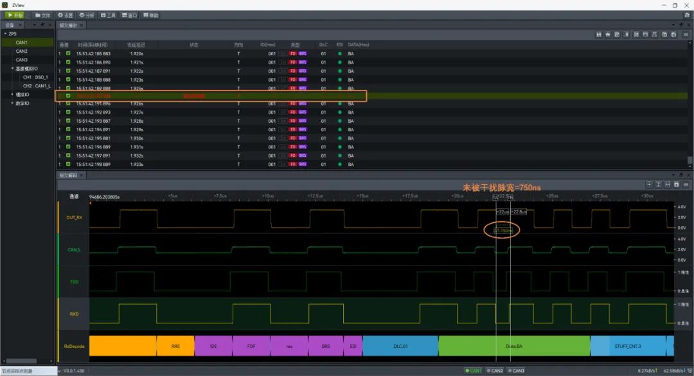Viewport: 694px width, 376px height.
Task: Click the fifth icon in message toolbar
Action: 636,35
